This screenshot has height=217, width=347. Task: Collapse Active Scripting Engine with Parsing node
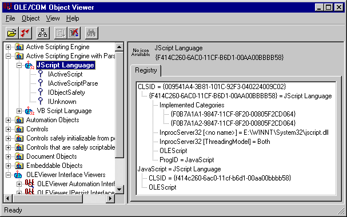click(8, 56)
